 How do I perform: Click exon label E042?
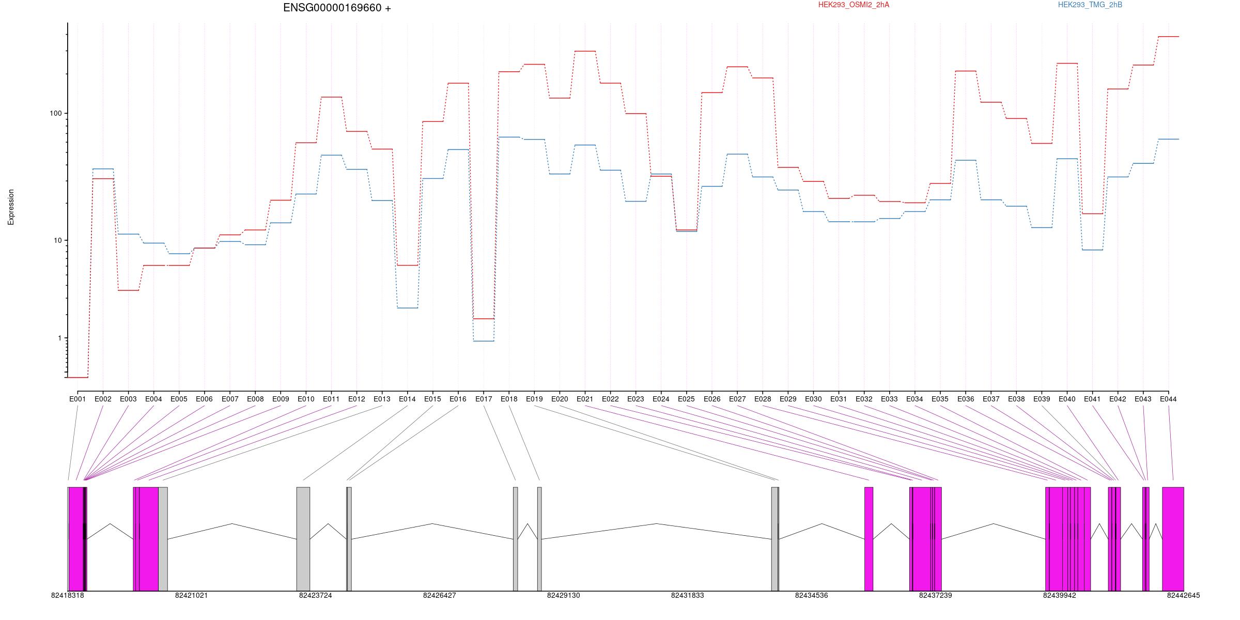pos(1118,399)
